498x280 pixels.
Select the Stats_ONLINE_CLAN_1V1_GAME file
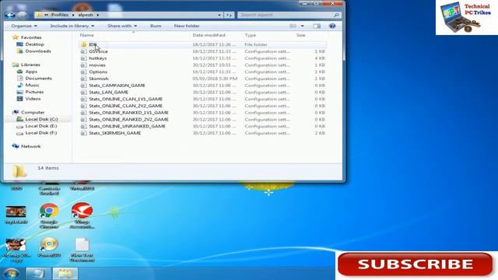click(126, 99)
